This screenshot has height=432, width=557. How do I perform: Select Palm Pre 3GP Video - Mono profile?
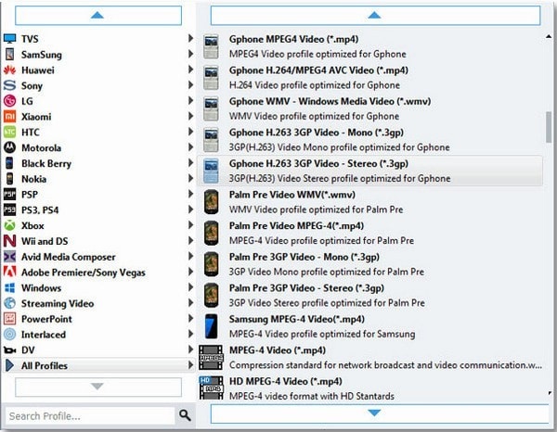click(369, 264)
